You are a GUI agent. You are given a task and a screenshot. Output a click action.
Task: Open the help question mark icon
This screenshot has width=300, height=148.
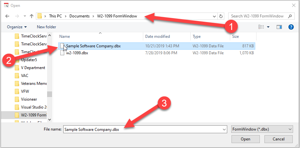tap(291, 27)
